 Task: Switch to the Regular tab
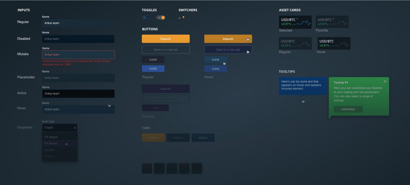(x=178, y=138)
